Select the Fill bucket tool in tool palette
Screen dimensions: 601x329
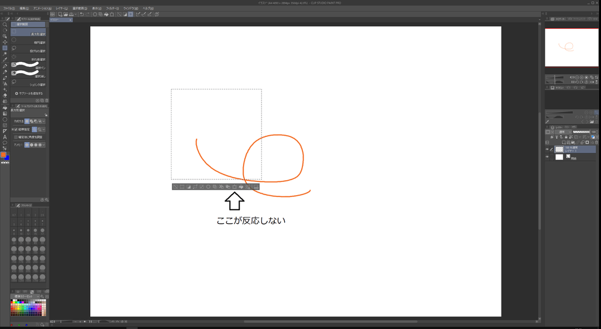pos(5,108)
